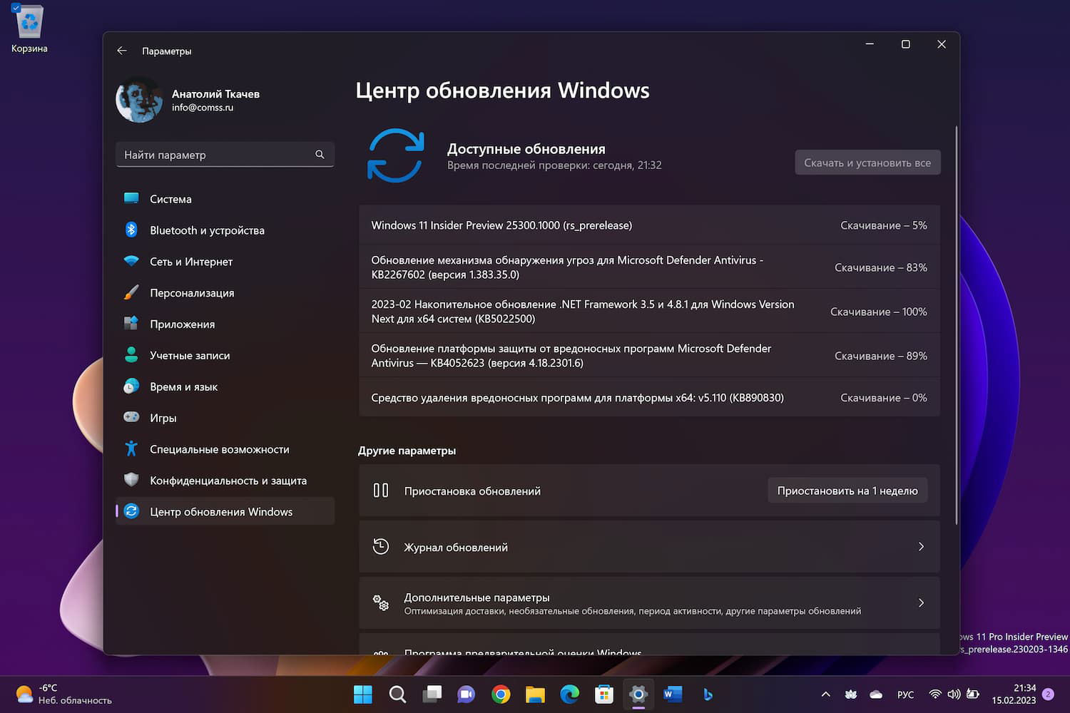
Task: Select the Центр обновления Windows sidebar icon
Action: point(133,511)
